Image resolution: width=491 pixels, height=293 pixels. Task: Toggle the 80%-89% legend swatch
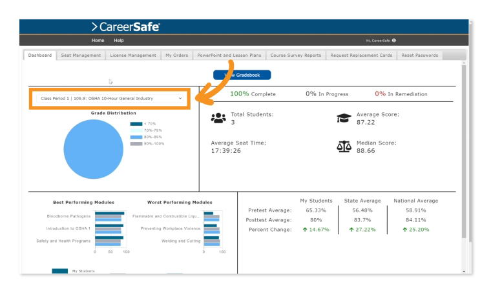coord(136,137)
